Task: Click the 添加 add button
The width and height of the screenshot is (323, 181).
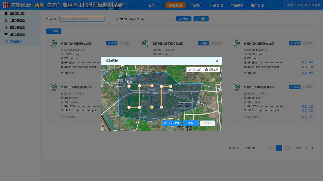Action: [54, 31]
